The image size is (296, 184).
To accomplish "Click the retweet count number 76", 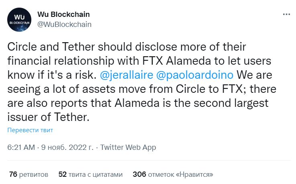I will (x=13, y=174).
